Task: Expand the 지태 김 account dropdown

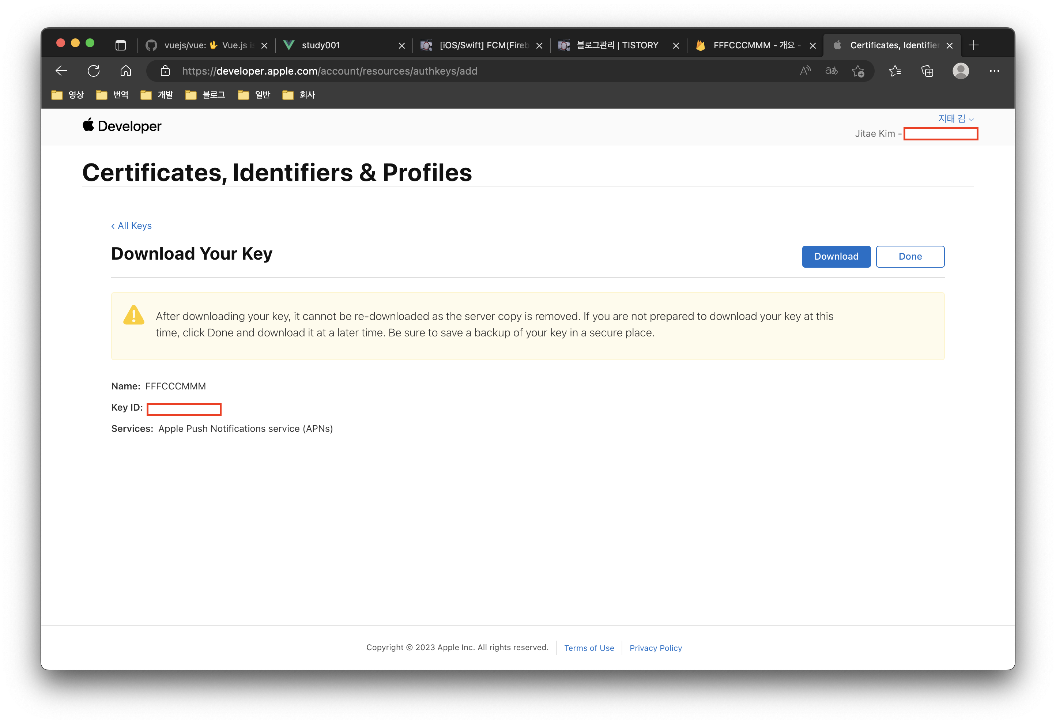Action: click(x=956, y=118)
